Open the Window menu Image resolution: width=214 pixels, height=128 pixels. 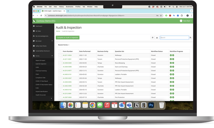coord(90,7)
